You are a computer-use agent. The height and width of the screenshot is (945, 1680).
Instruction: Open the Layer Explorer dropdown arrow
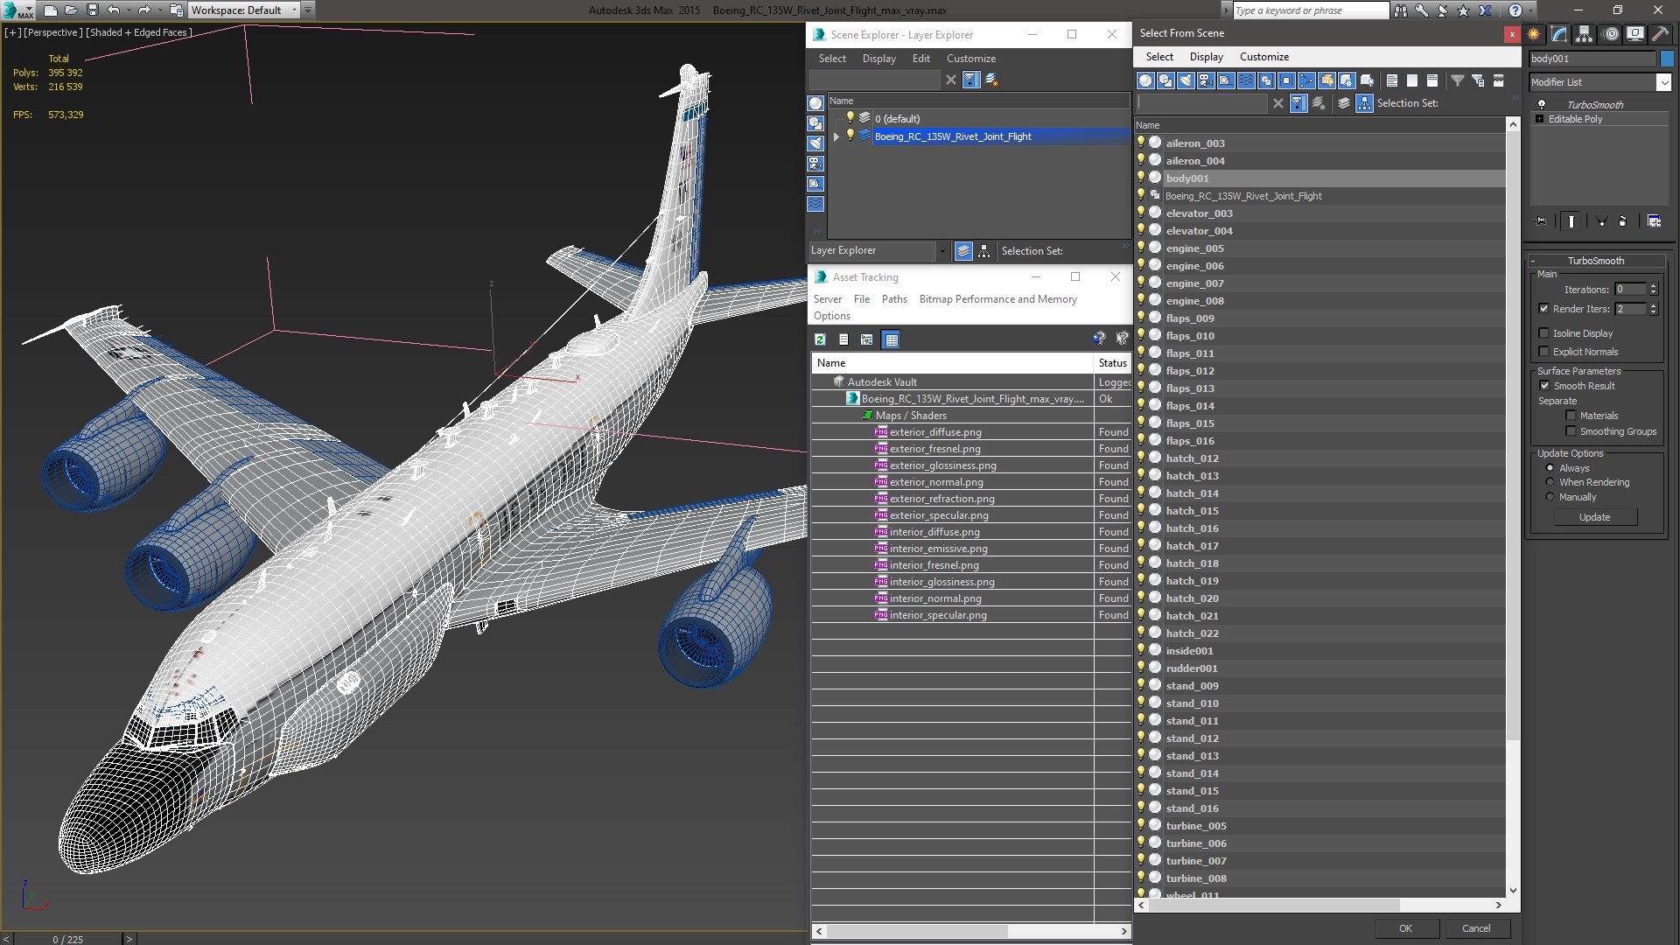click(942, 251)
